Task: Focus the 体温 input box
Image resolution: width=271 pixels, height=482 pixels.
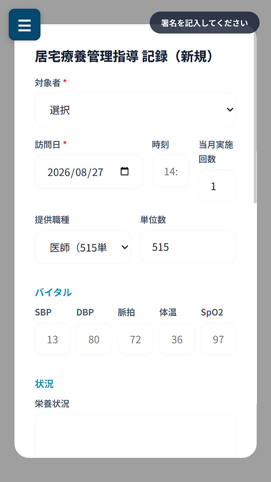Action: (x=177, y=339)
